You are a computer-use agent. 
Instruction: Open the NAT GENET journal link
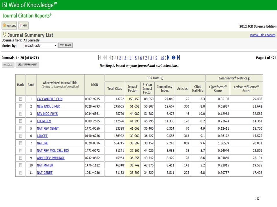pos(45,173)
